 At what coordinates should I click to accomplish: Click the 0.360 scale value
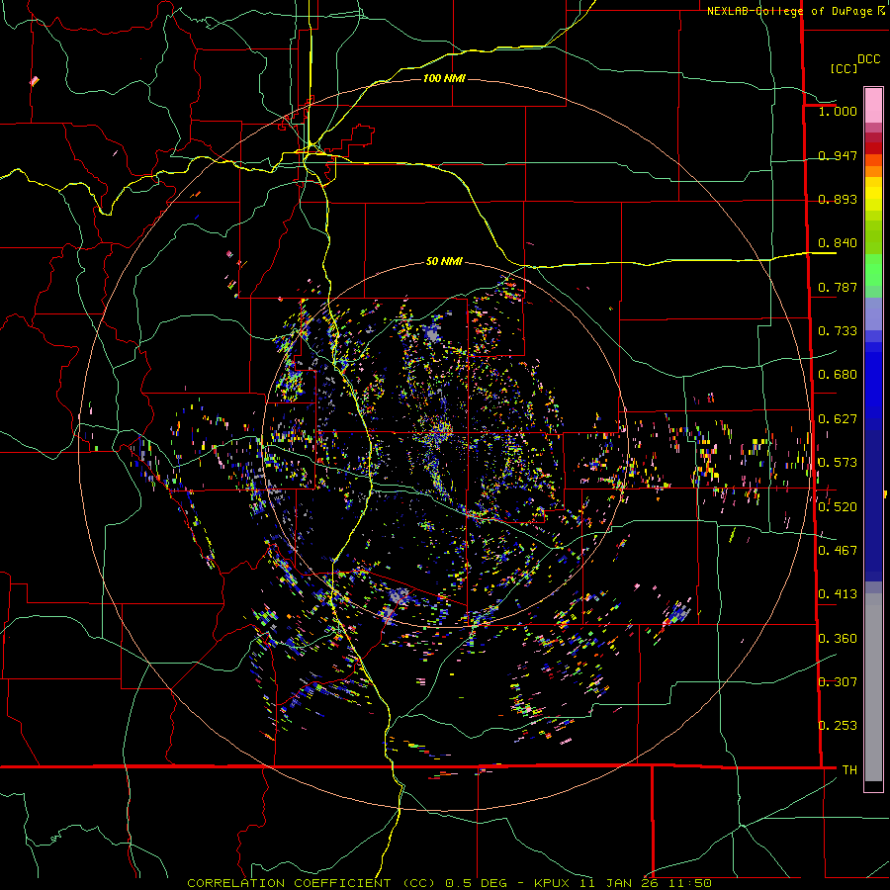coord(838,638)
